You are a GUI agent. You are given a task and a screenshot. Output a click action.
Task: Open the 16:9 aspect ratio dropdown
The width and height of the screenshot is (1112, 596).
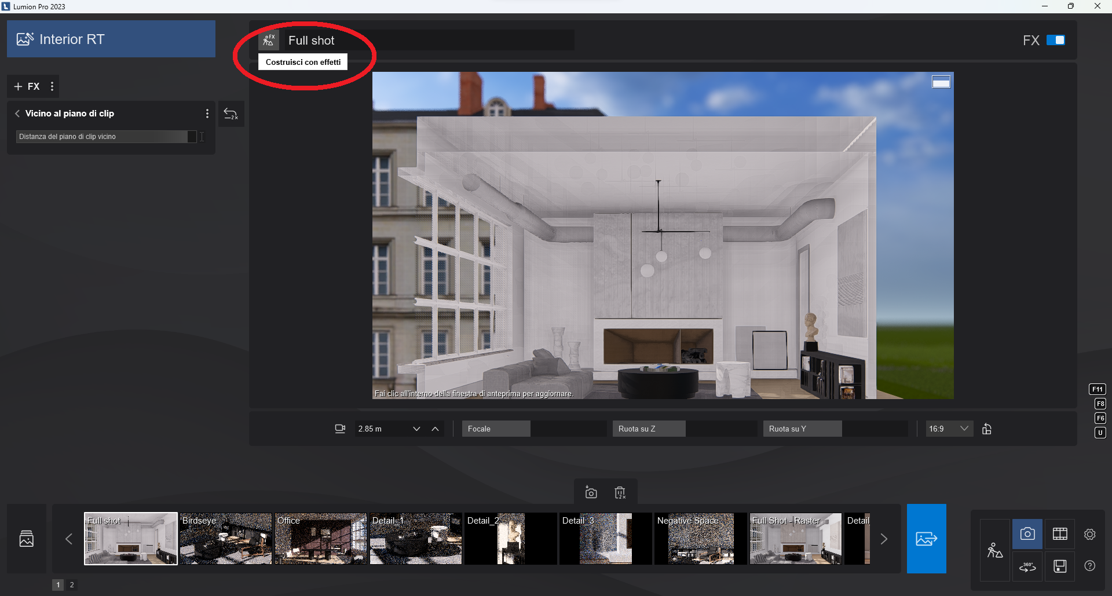949,429
